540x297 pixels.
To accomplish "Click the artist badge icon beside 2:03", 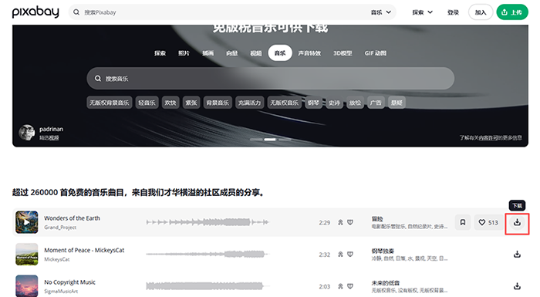I will [x=340, y=286].
